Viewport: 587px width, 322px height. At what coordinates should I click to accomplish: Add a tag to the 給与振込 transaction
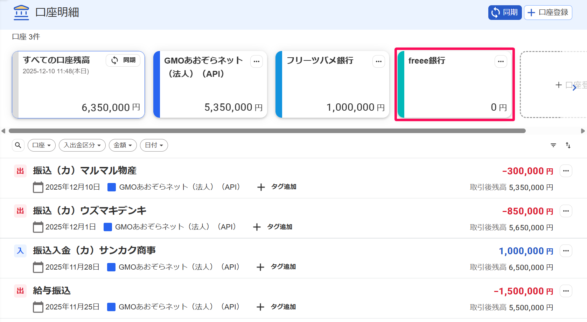276,307
